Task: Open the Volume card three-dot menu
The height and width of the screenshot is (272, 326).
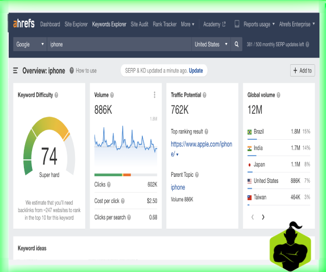Action: coord(154,95)
